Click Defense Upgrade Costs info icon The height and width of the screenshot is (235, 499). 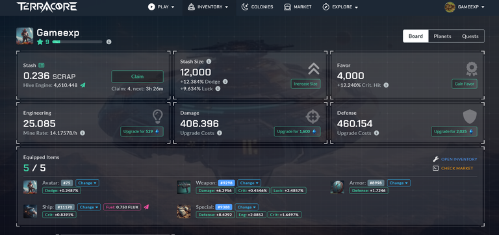pyautogui.click(x=376, y=133)
